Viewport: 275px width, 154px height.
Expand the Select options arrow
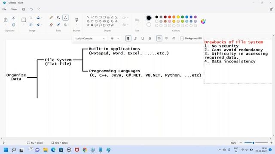[x=24, y=24]
